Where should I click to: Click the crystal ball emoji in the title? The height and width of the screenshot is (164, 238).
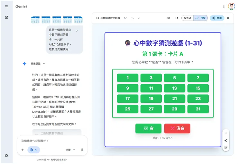[128, 43]
